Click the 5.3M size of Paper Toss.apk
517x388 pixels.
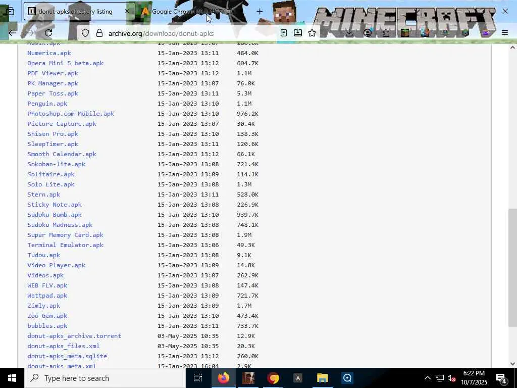tap(244, 93)
